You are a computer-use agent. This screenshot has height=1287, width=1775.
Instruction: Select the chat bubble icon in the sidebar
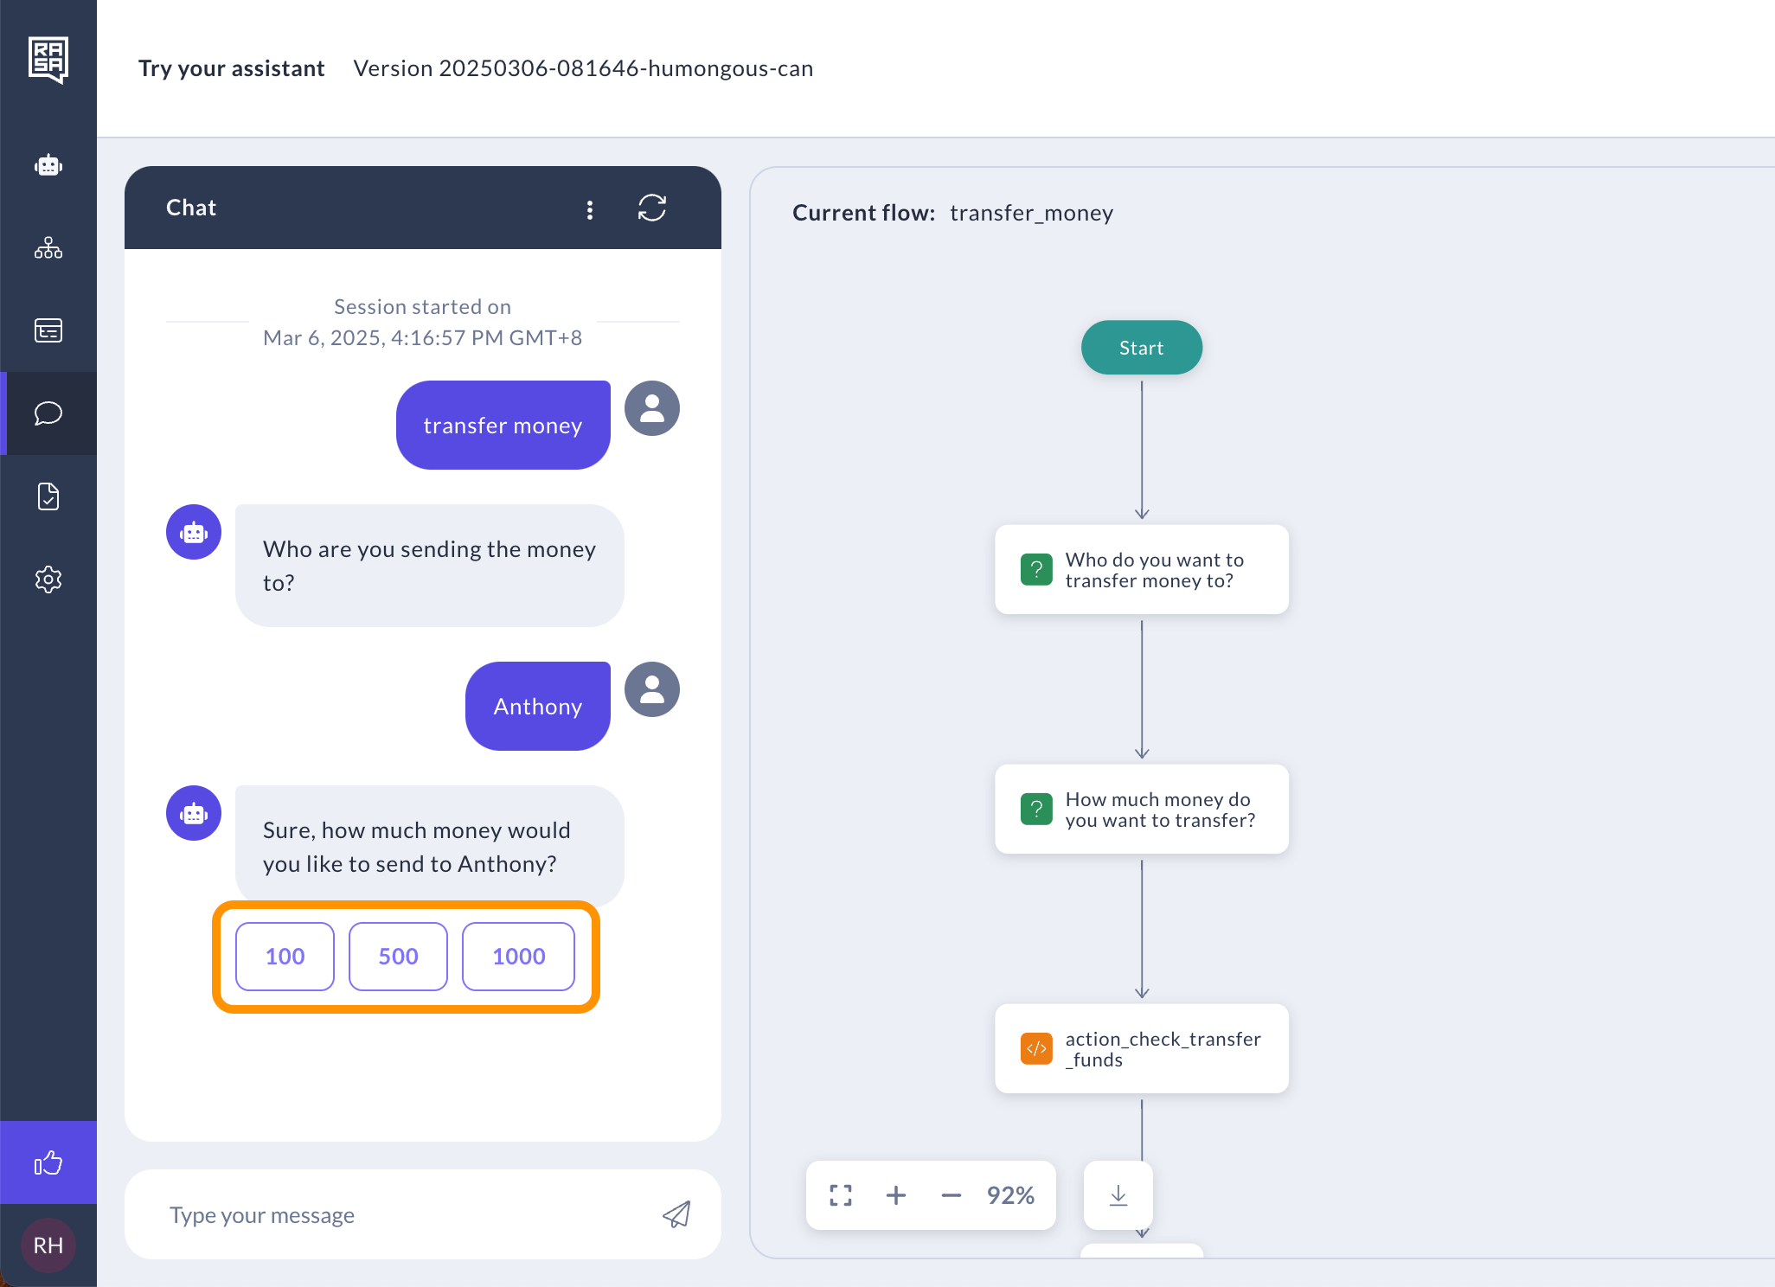tap(48, 413)
